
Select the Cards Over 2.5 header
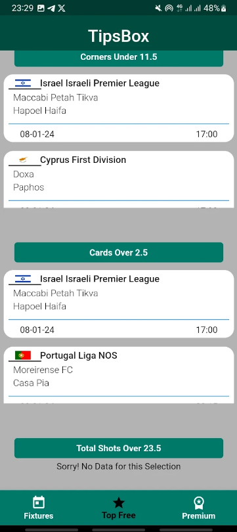pos(119,252)
